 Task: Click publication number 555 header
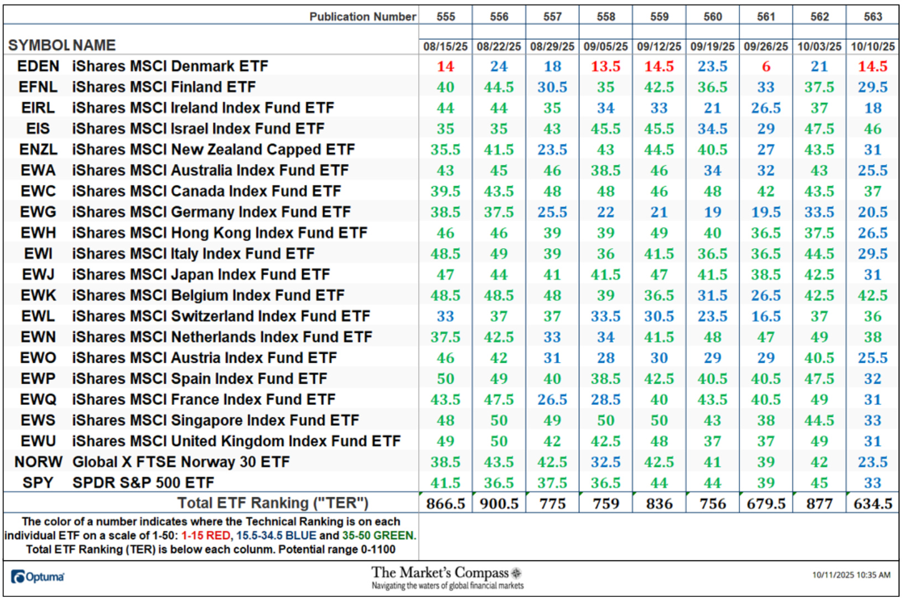point(445,17)
